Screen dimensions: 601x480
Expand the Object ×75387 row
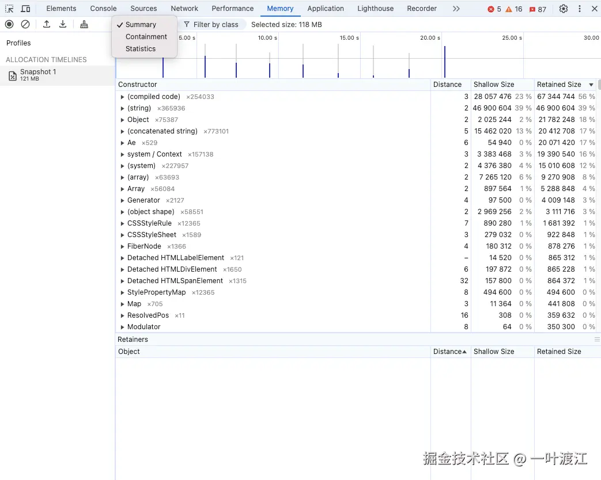pos(122,120)
